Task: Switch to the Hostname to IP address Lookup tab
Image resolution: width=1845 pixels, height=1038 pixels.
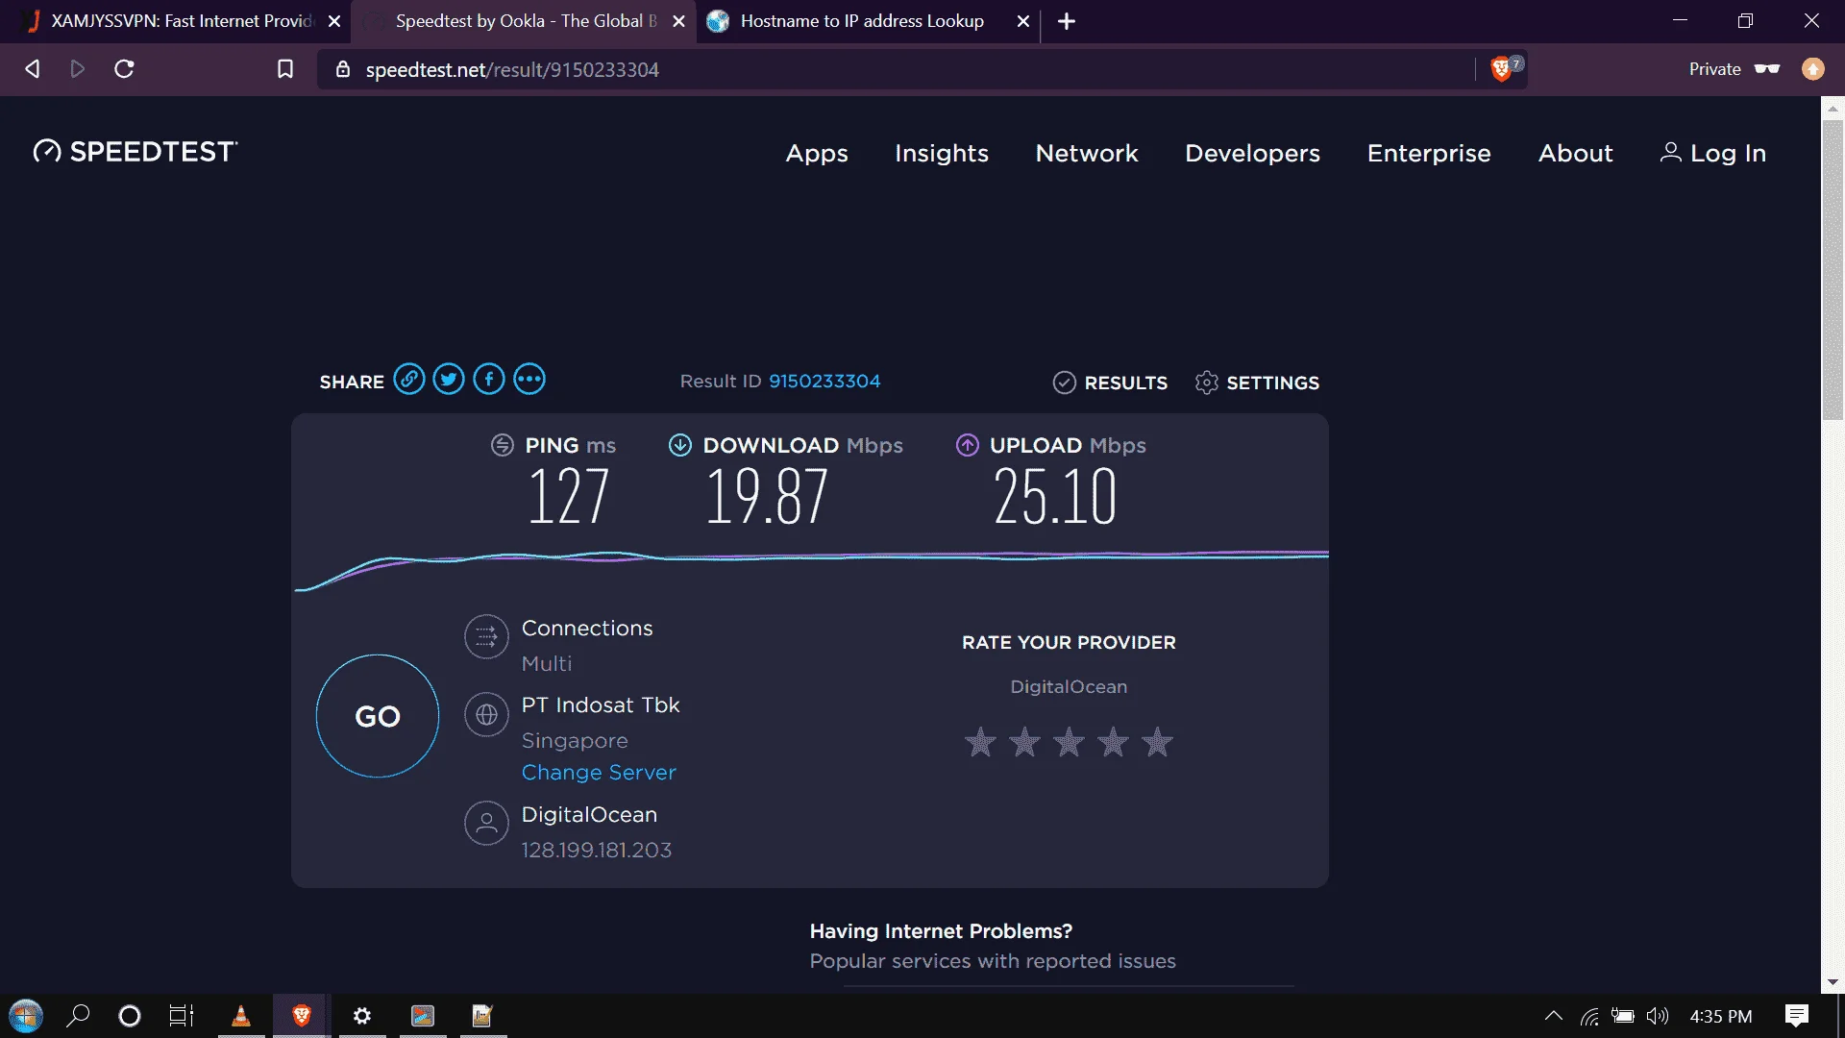Action: click(x=861, y=21)
